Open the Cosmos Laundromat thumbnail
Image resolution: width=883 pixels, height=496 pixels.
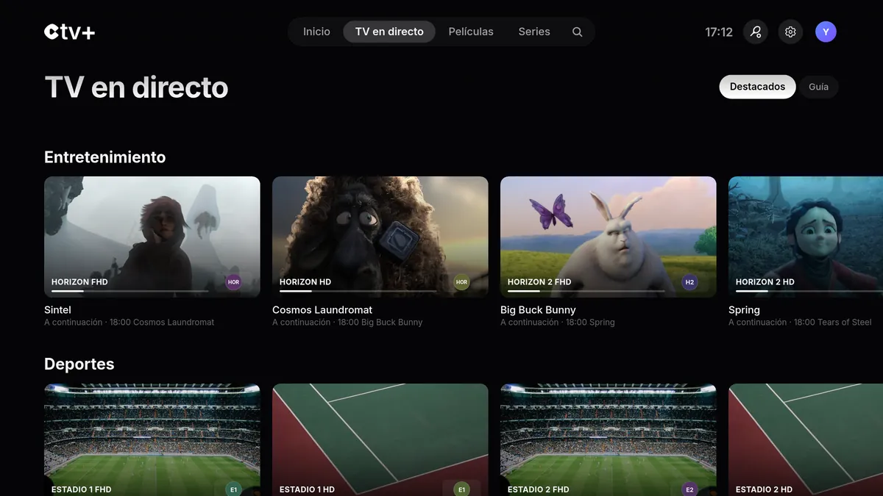point(380,237)
